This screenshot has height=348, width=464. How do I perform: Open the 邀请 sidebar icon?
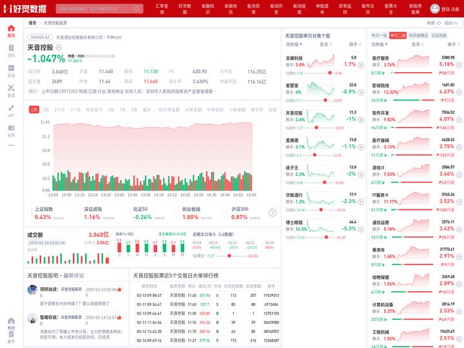click(11, 88)
